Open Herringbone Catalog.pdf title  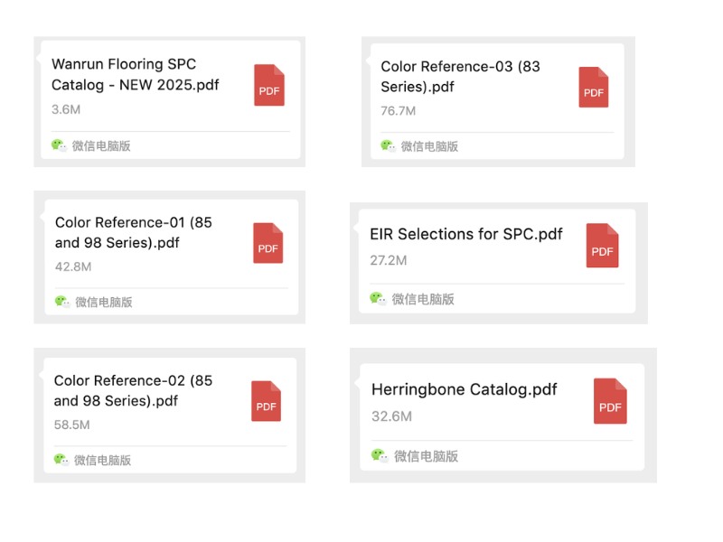pyautogui.click(x=465, y=389)
